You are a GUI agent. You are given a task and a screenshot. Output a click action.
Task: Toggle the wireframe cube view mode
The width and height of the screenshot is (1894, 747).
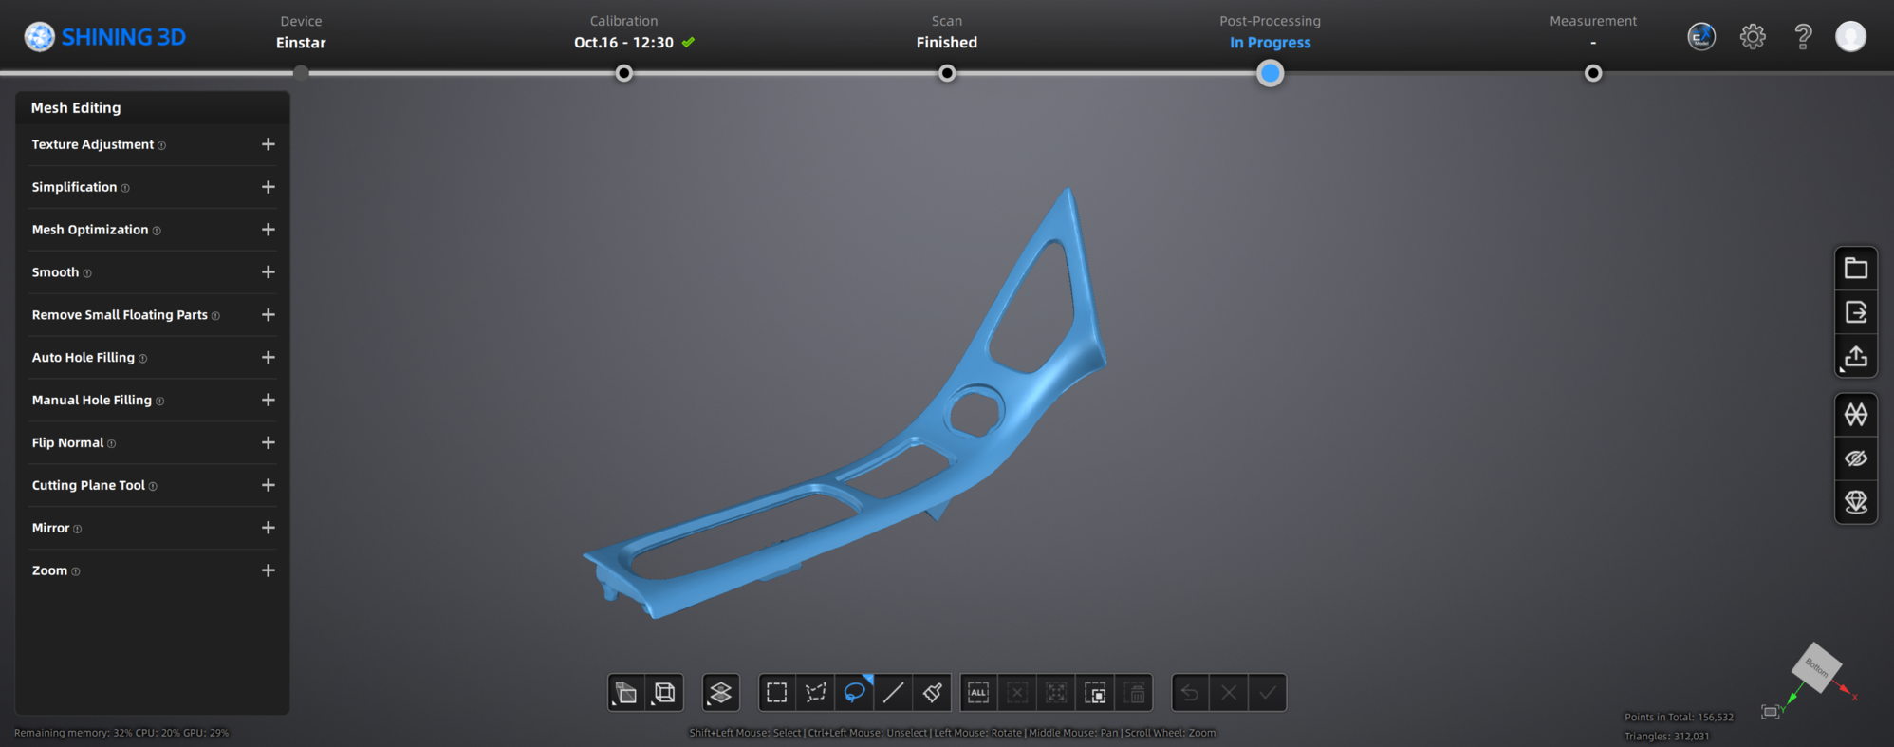pos(664,693)
